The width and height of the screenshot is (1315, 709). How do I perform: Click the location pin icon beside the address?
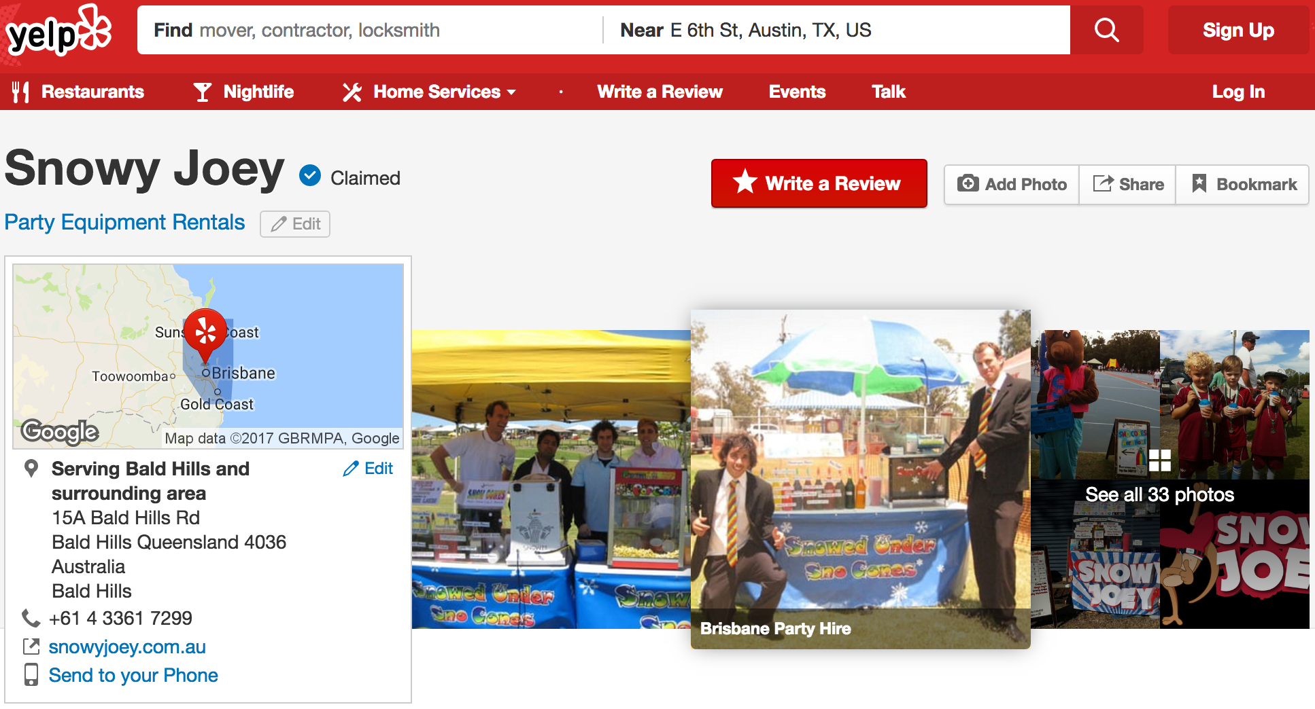point(31,469)
